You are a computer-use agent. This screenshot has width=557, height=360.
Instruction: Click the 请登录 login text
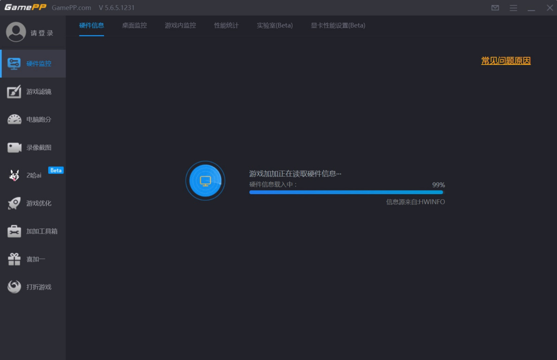(x=42, y=33)
